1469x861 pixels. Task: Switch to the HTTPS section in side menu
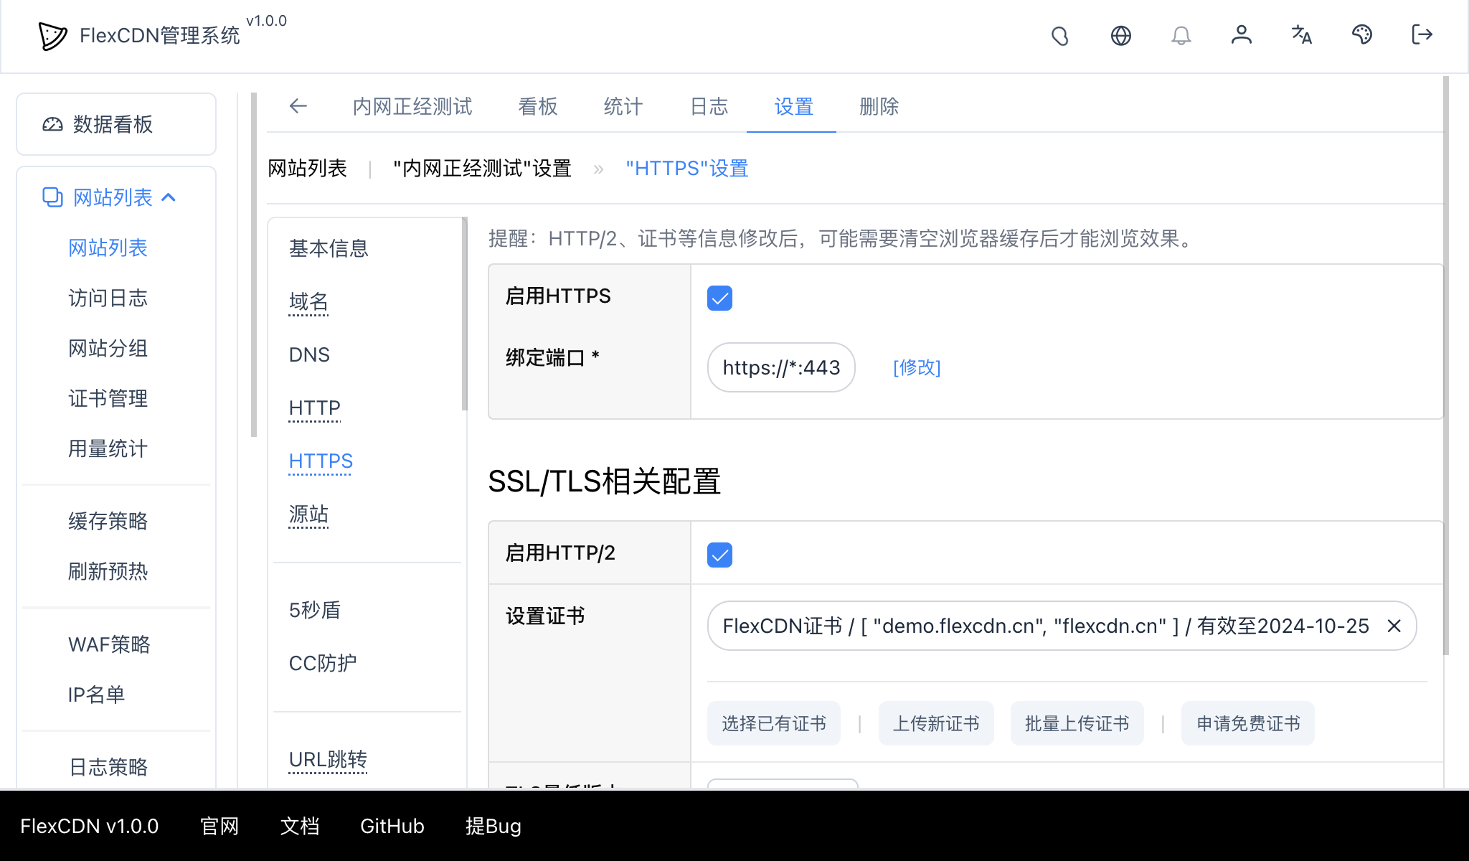(321, 461)
